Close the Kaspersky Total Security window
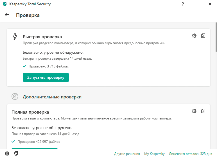The height and width of the screenshot is (158, 217). (210, 4)
